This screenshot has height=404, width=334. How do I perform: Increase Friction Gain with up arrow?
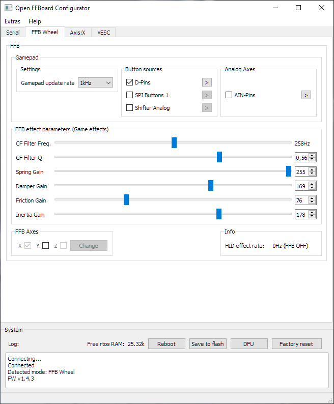point(312,198)
